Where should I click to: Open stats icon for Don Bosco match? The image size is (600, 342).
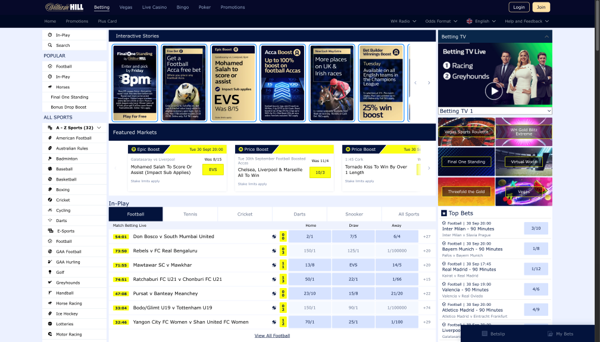274,236
